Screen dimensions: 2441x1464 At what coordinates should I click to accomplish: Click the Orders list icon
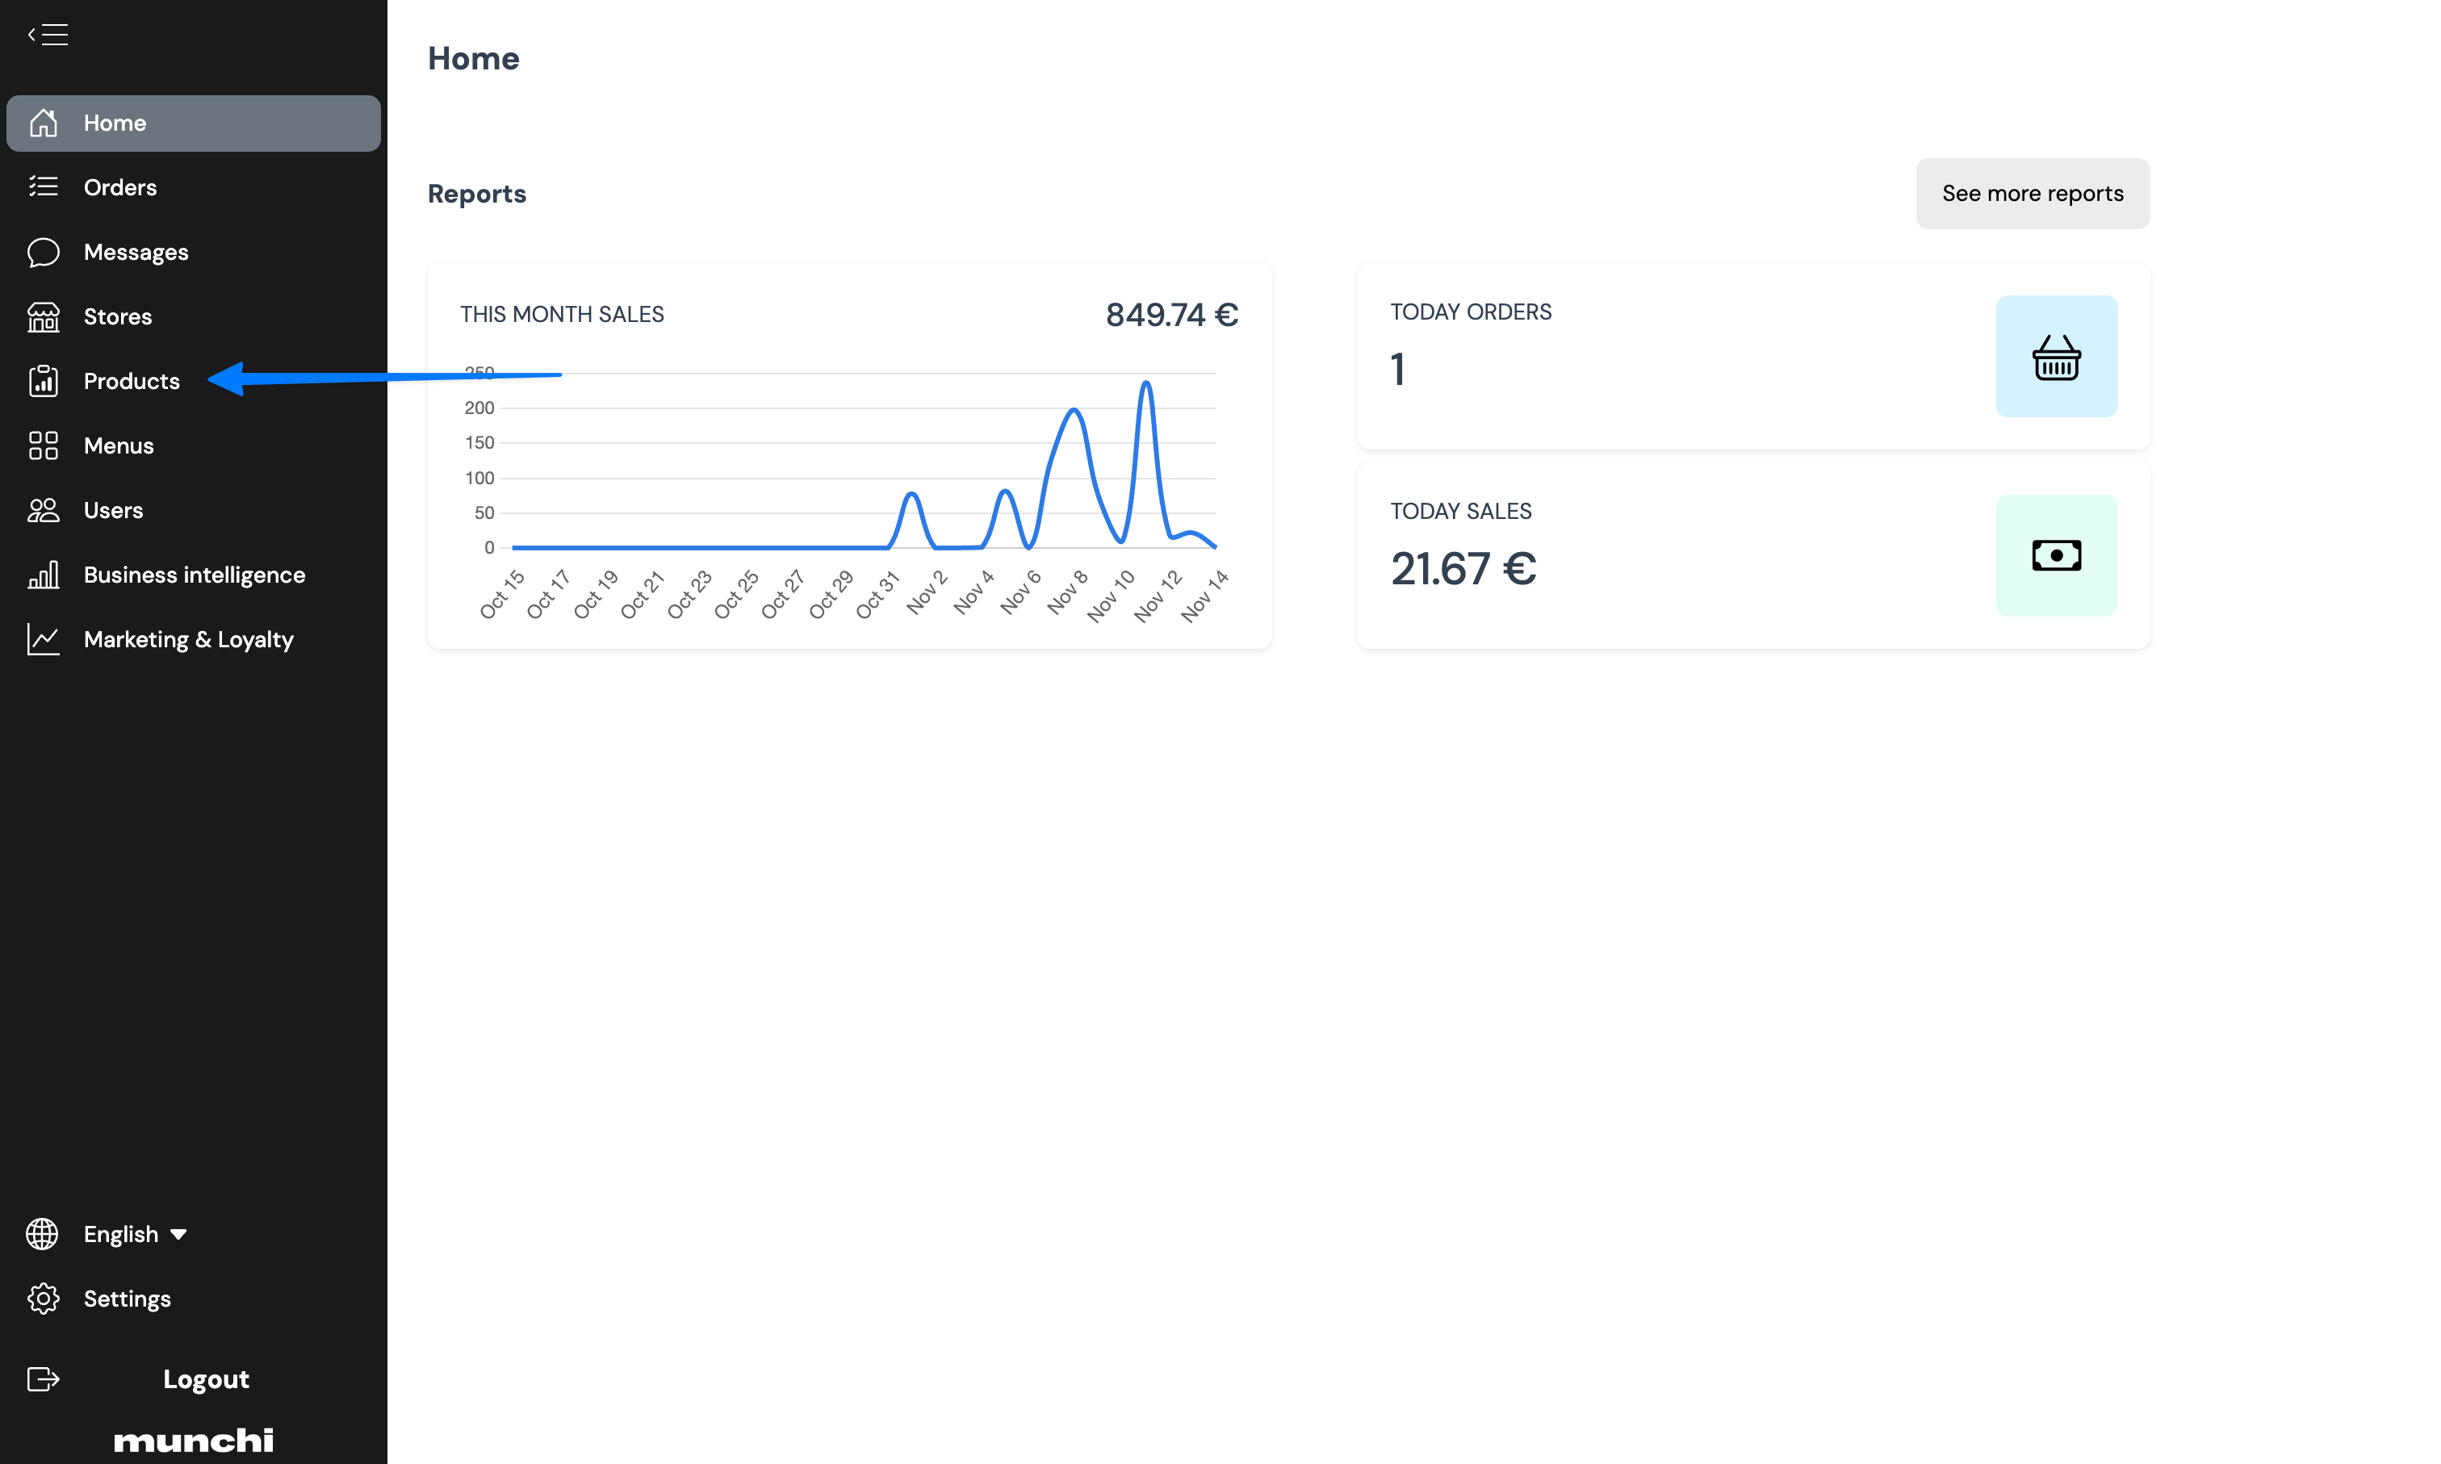[x=44, y=186]
